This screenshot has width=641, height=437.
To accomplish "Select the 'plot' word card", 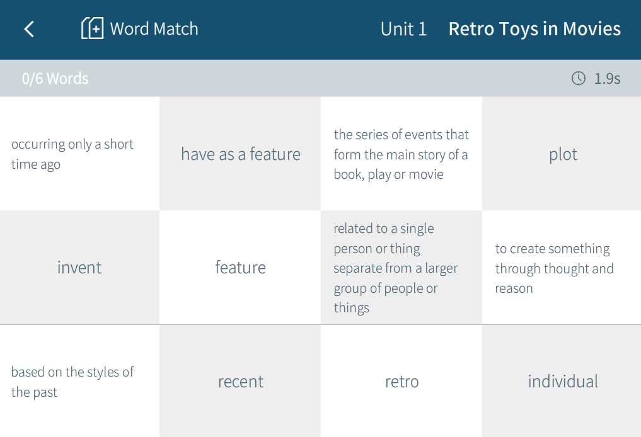I will (x=562, y=154).
